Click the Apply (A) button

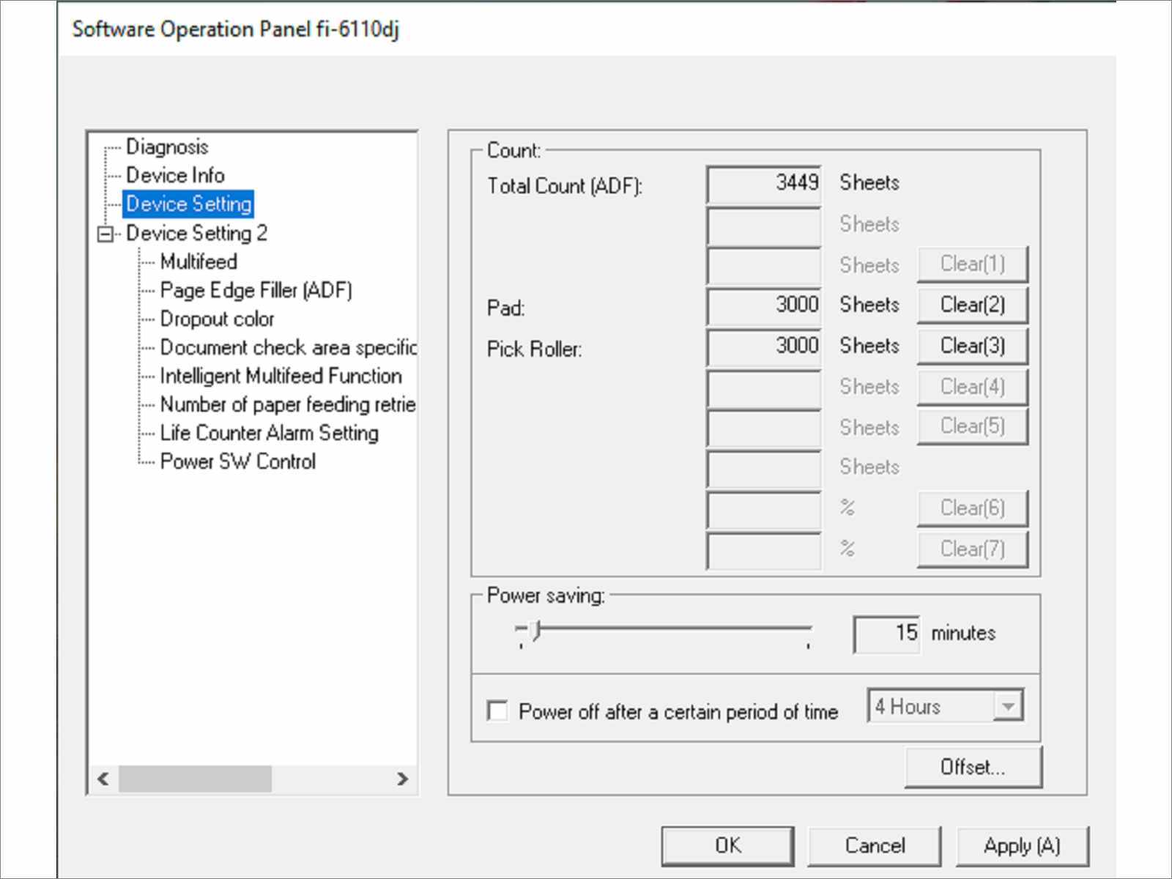(x=1022, y=846)
